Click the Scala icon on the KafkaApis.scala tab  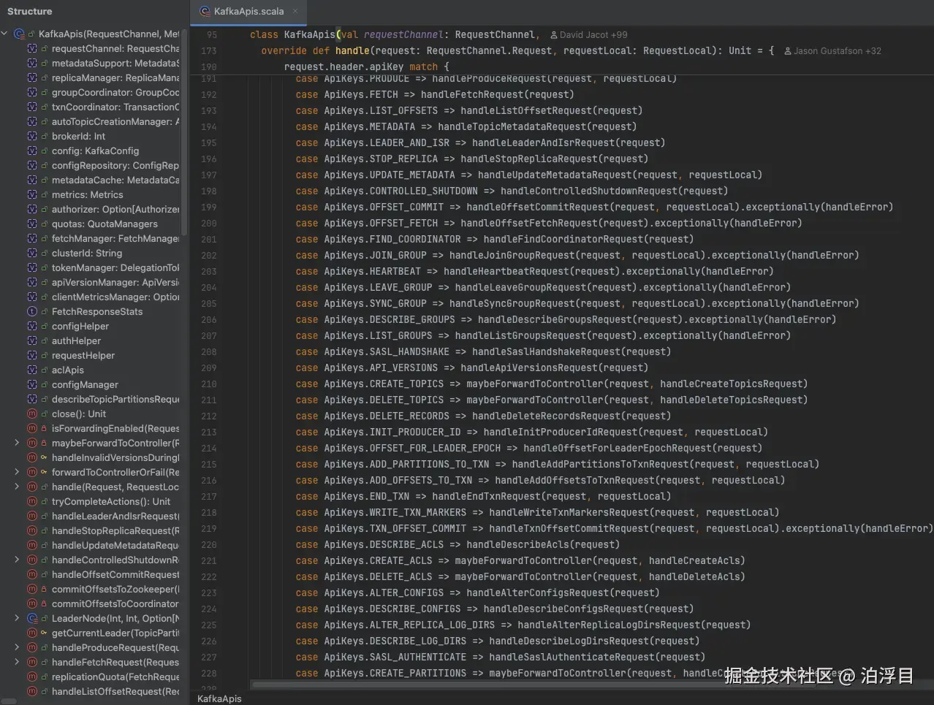click(x=205, y=11)
